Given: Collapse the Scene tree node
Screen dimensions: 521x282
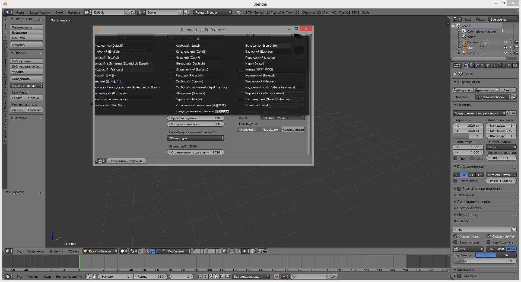Looking at the screenshot, I should [x=453, y=26].
